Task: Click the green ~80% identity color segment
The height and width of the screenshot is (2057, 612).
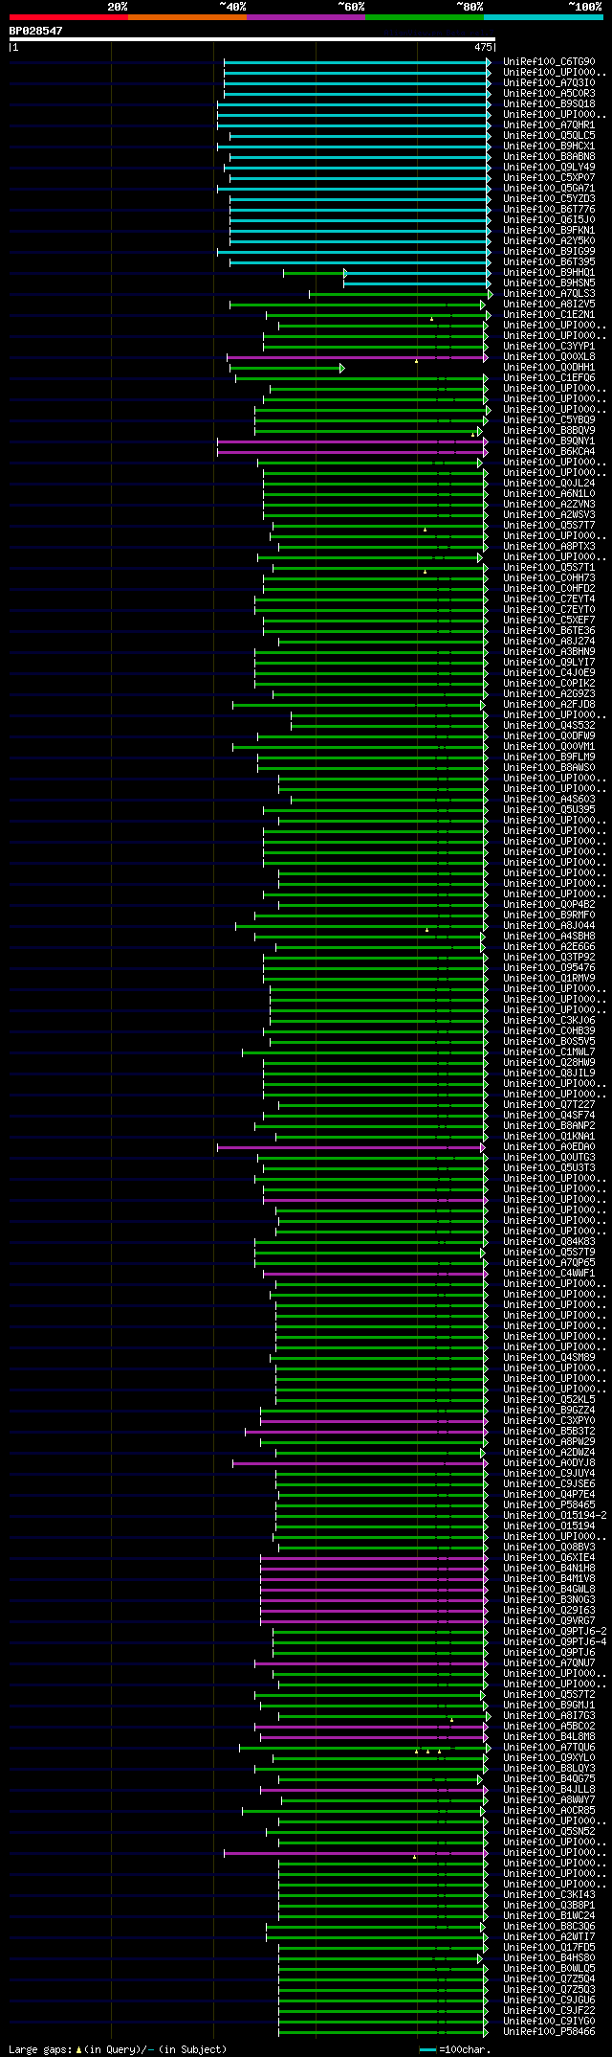Action: click(x=424, y=17)
